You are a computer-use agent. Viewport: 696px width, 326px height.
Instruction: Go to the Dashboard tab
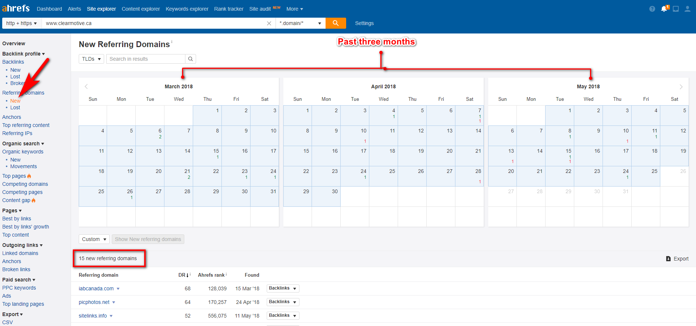click(49, 9)
